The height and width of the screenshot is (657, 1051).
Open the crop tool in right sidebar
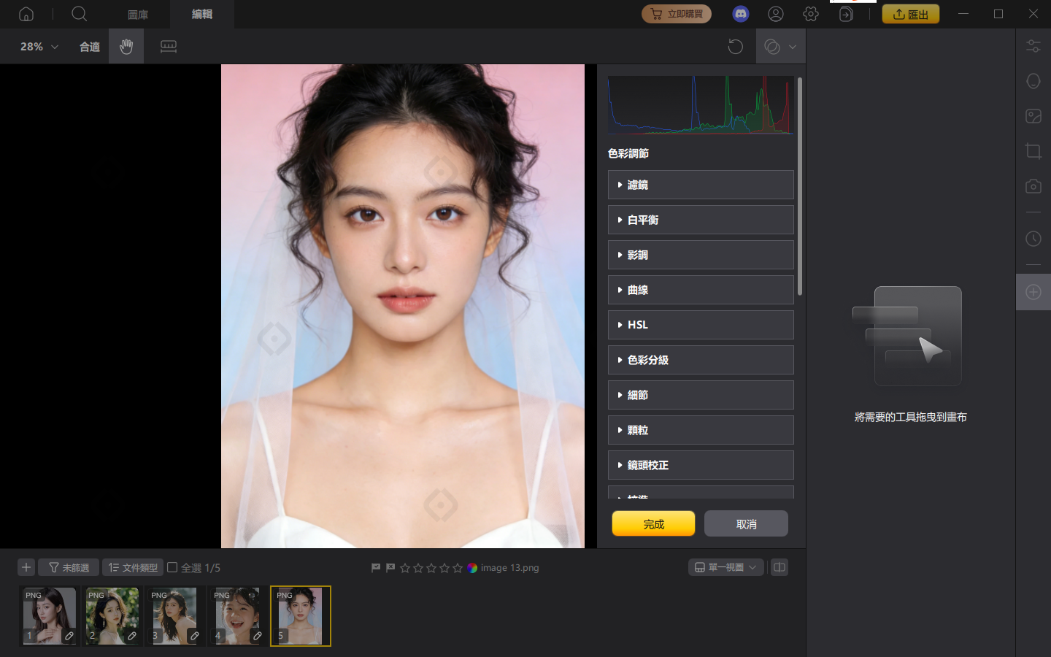(1033, 151)
